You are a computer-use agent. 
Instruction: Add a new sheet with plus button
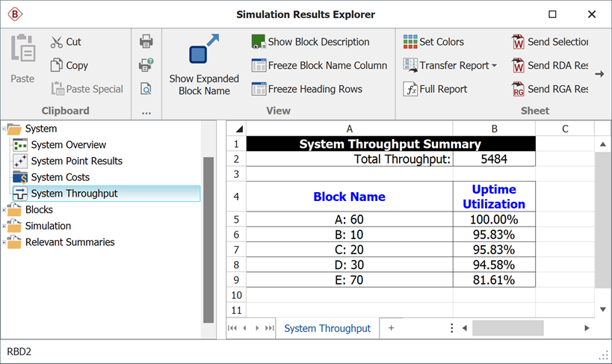391,328
